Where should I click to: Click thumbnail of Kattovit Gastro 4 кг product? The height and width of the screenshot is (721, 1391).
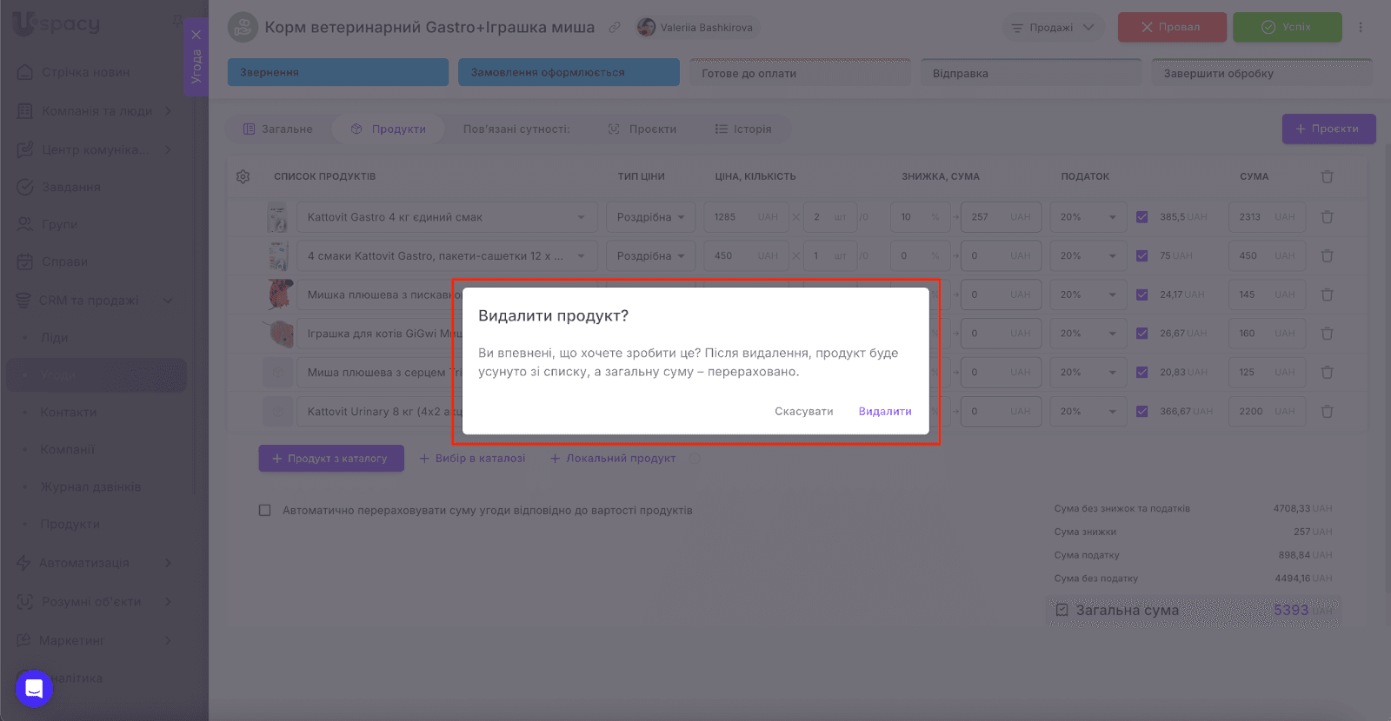(x=277, y=217)
